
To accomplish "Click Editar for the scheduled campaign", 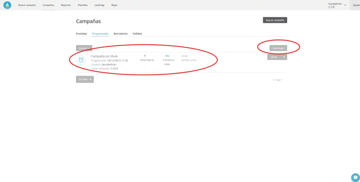I will click(274, 57).
